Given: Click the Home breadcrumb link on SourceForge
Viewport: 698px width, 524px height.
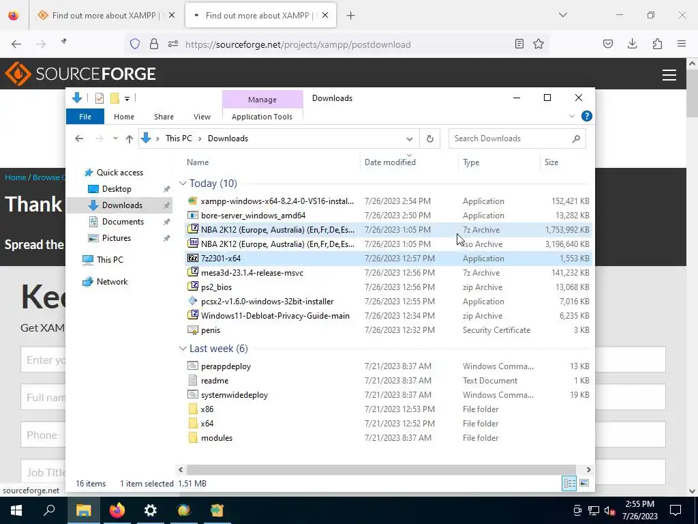Looking at the screenshot, I should (x=15, y=177).
